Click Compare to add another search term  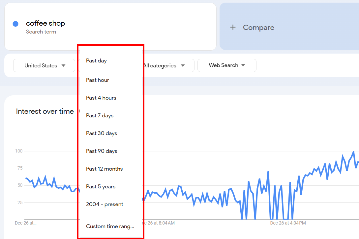[x=258, y=27]
